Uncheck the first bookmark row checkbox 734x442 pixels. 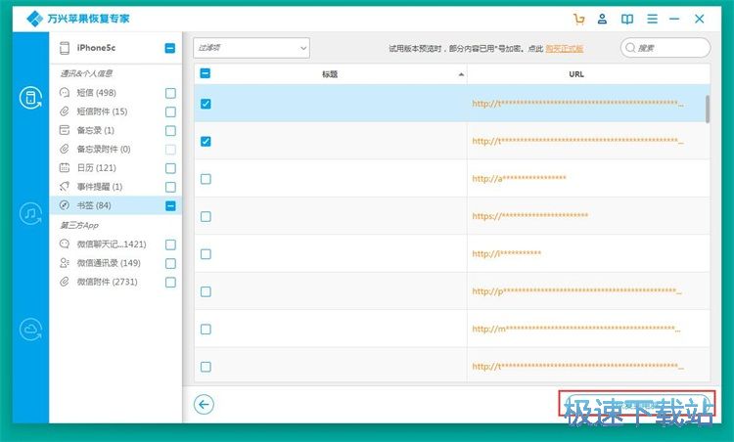click(206, 104)
